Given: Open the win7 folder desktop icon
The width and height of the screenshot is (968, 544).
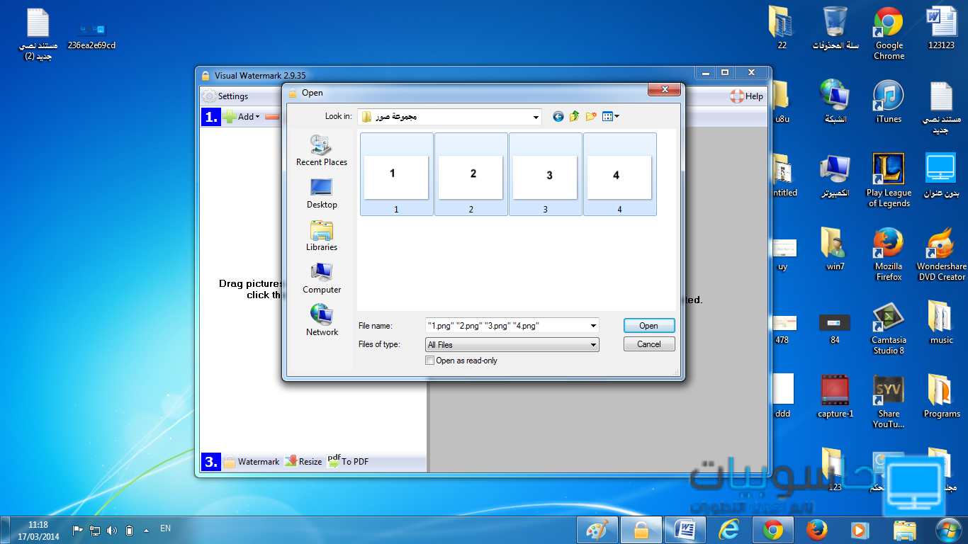Looking at the screenshot, I should pos(835,249).
